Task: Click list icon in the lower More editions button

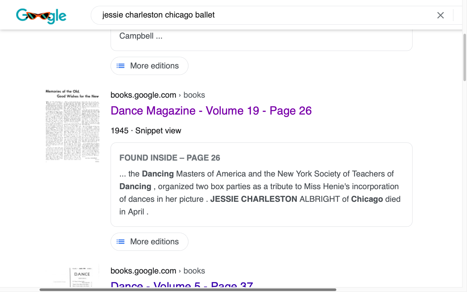Action: coord(121,242)
